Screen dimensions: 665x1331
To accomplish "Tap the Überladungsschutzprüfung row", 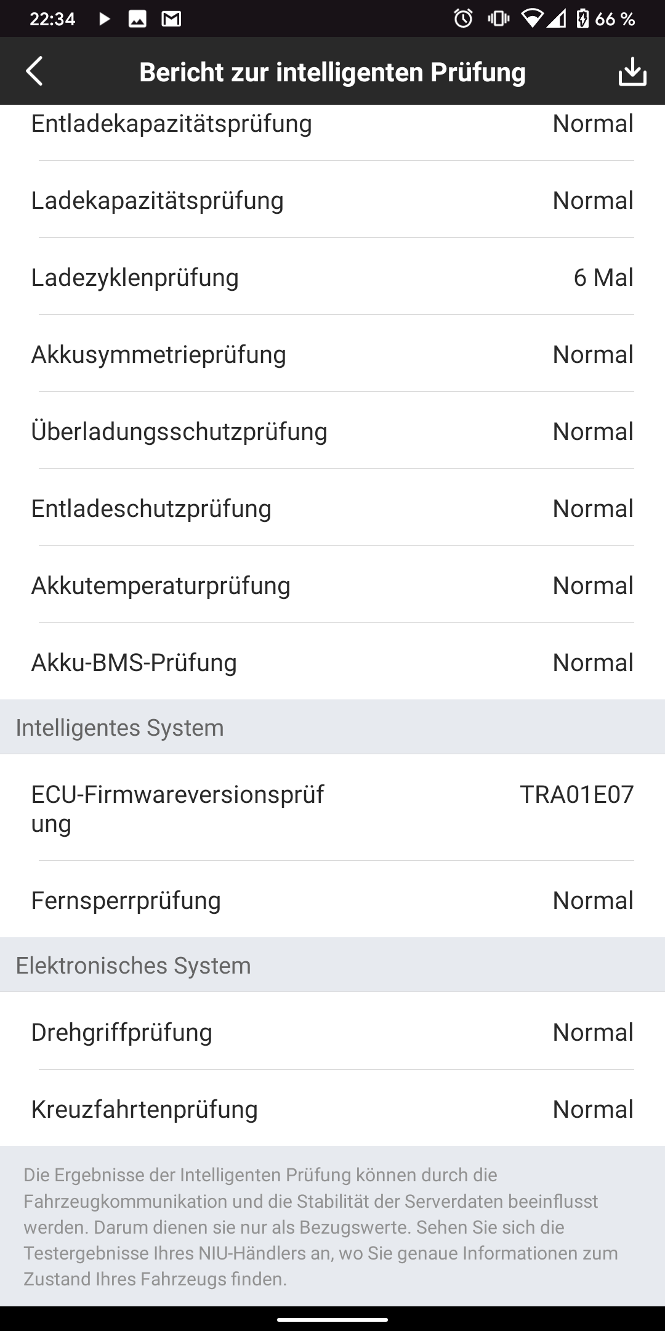I will [x=332, y=431].
